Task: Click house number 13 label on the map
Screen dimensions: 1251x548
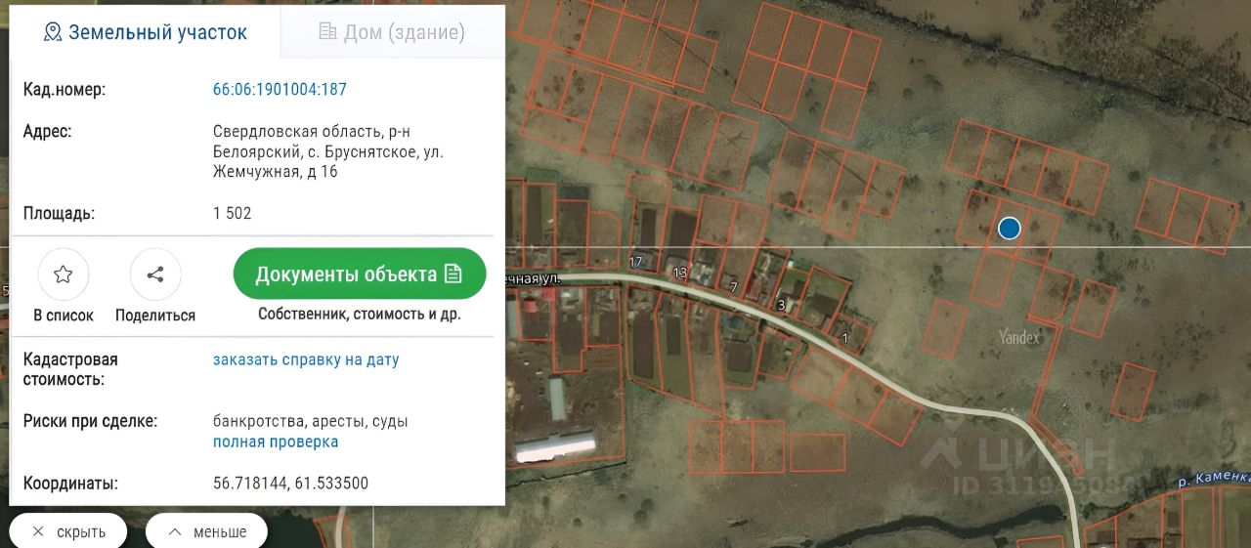Action: [680, 272]
